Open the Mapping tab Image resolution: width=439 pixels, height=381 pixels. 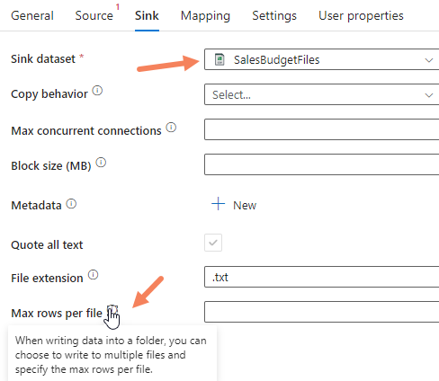click(205, 15)
